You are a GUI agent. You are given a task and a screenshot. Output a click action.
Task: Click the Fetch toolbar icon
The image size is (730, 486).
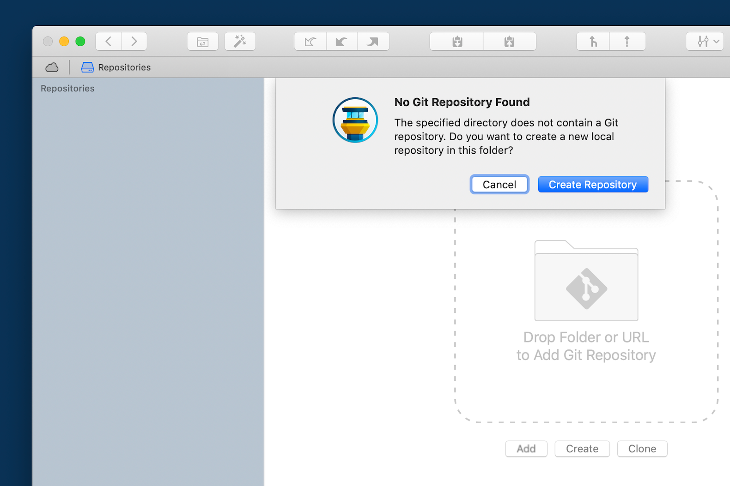[310, 42]
